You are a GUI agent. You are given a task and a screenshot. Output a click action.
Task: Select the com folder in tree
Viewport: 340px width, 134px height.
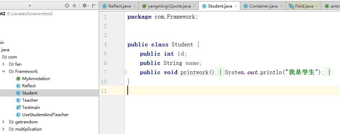pos(12,57)
